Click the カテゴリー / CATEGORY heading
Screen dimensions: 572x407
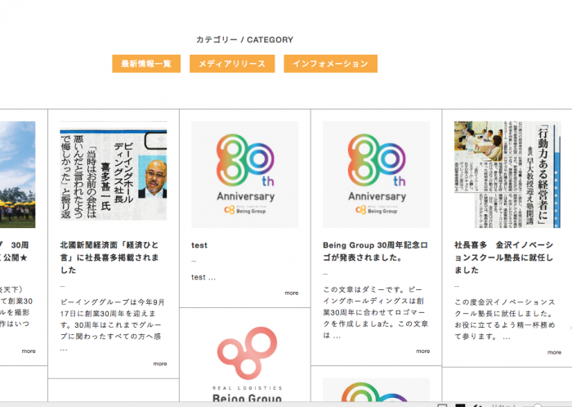245,39
